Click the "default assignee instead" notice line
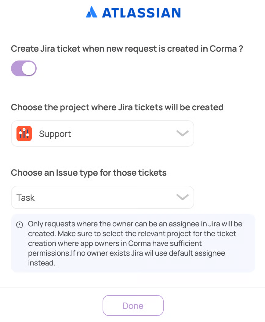This screenshot has width=265, height=322. coord(41,263)
